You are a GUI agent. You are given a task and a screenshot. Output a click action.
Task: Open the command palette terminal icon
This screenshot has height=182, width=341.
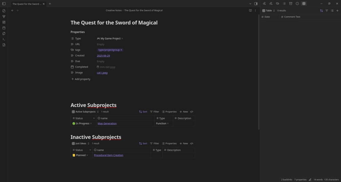click(x=4, y=39)
